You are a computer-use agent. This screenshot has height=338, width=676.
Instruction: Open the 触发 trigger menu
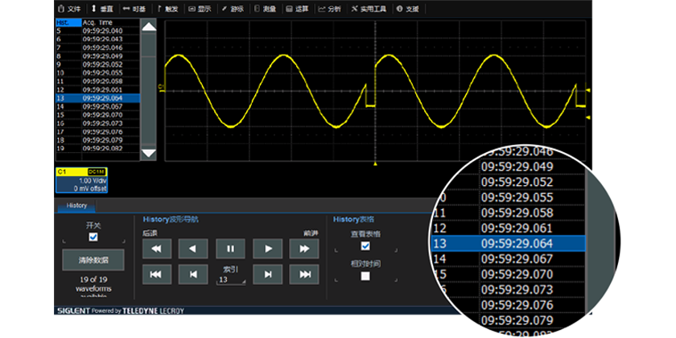click(167, 9)
